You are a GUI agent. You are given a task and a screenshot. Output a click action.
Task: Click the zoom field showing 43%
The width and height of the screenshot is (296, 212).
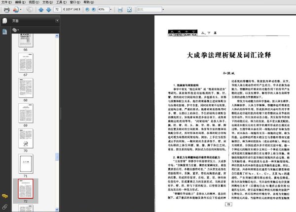click(x=104, y=9)
